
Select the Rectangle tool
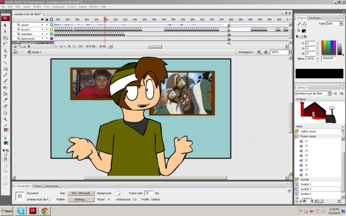[5, 68]
